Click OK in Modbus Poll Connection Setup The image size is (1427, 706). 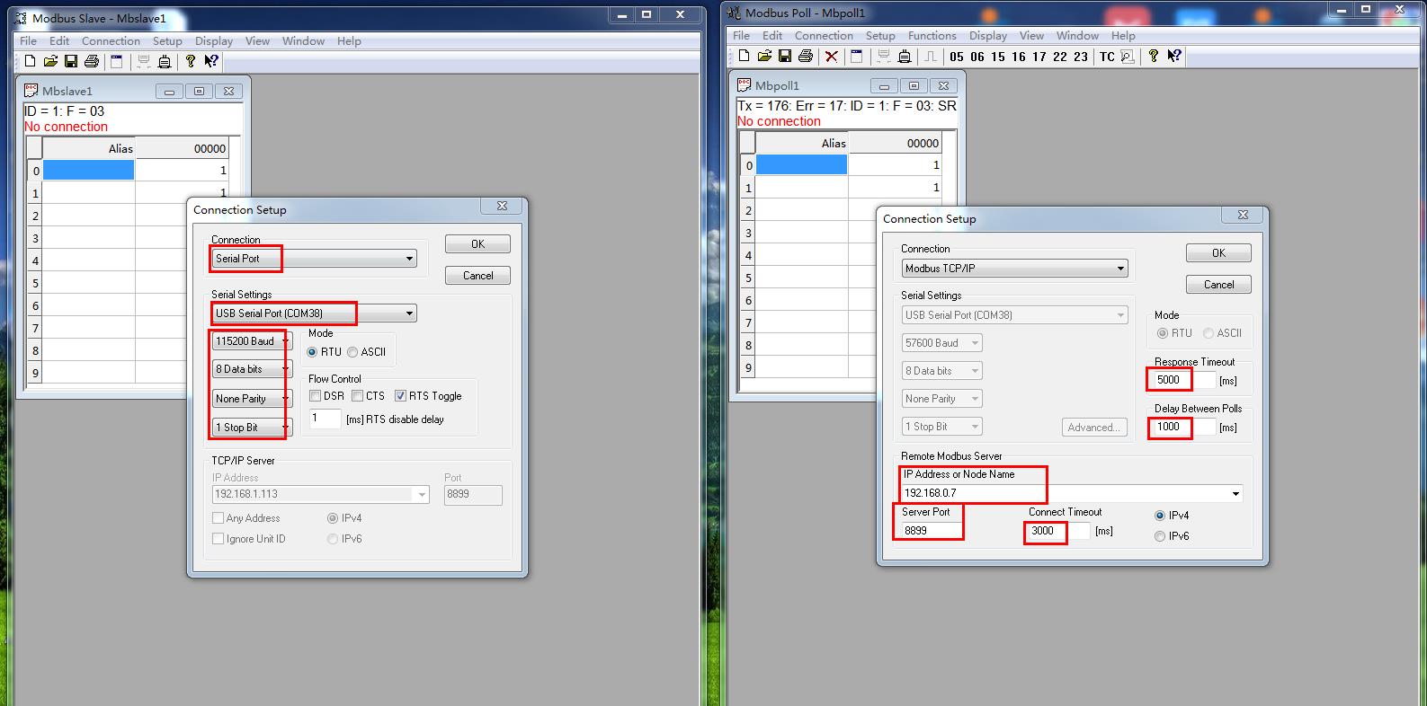point(1218,253)
